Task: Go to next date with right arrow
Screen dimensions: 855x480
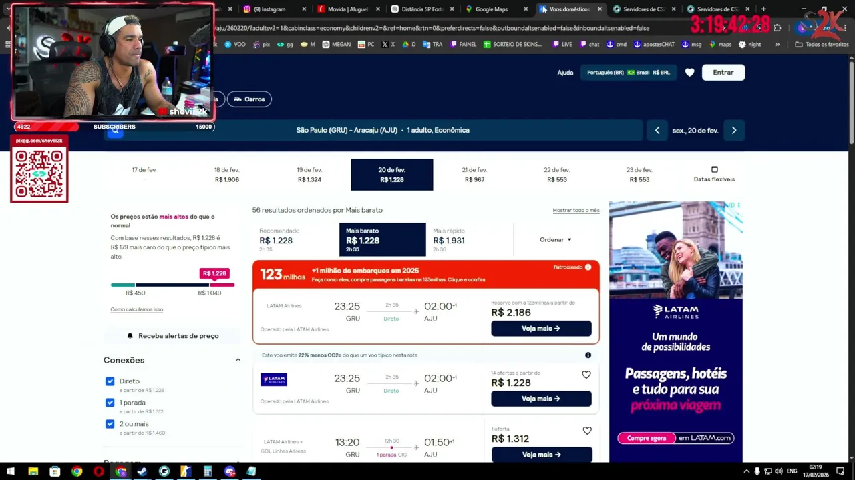Action: tap(733, 131)
